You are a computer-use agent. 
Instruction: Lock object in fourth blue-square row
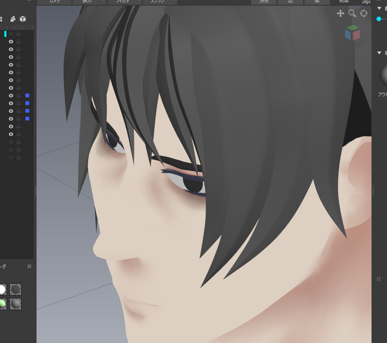point(19,119)
